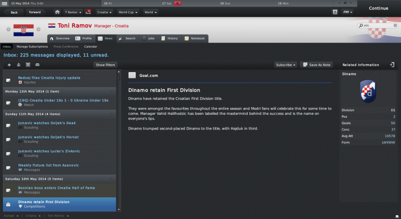Expand the World Cup dropdown menu

tap(128, 12)
